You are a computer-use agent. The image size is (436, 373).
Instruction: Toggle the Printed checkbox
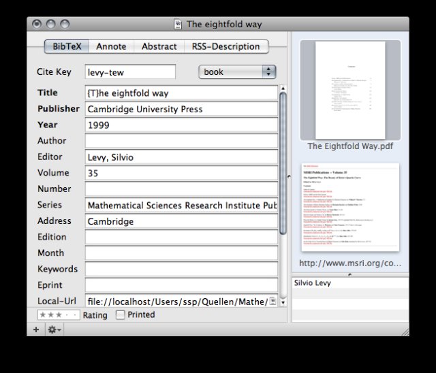coord(120,314)
